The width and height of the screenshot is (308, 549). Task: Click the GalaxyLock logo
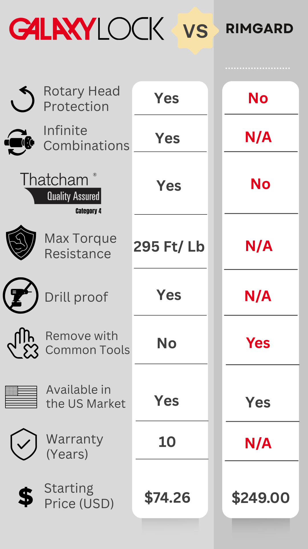coord(87,29)
